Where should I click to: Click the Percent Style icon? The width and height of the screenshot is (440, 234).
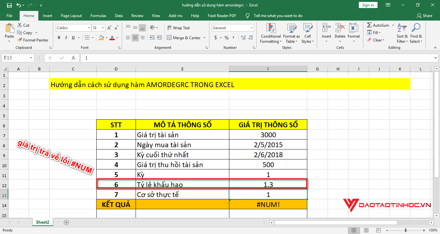226,38
